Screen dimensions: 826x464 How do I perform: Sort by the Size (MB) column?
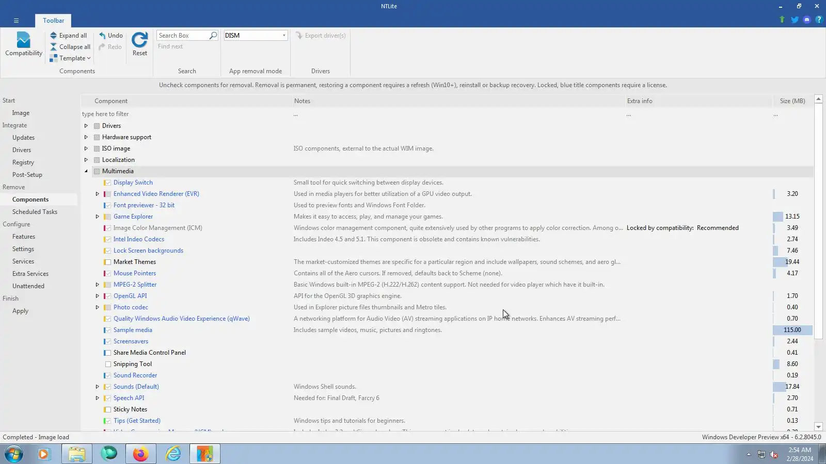(x=792, y=101)
